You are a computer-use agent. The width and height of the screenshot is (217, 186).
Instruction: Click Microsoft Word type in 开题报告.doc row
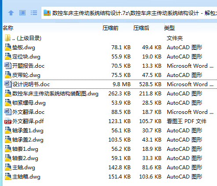click(x=190, y=66)
